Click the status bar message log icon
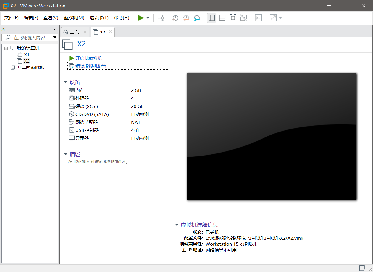Image resolution: width=373 pixels, height=272 pixels. click(x=362, y=268)
